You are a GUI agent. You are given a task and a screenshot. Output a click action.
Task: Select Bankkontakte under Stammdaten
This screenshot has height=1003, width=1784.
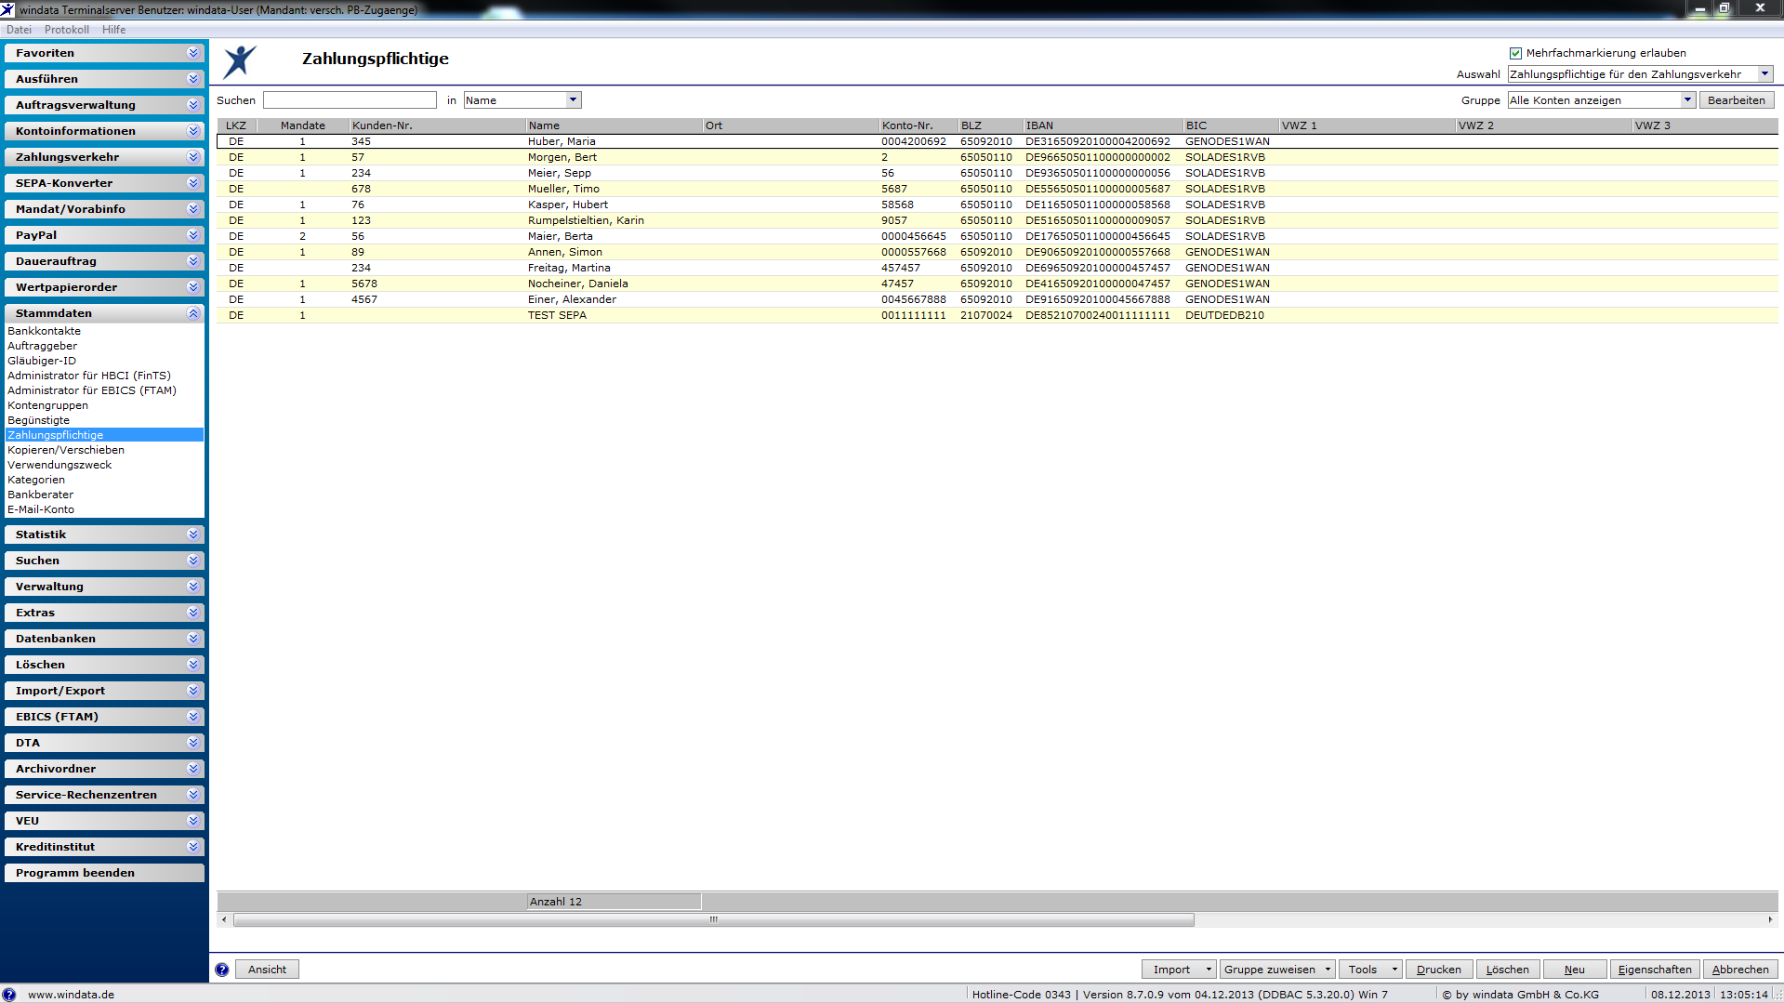pos(45,331)
